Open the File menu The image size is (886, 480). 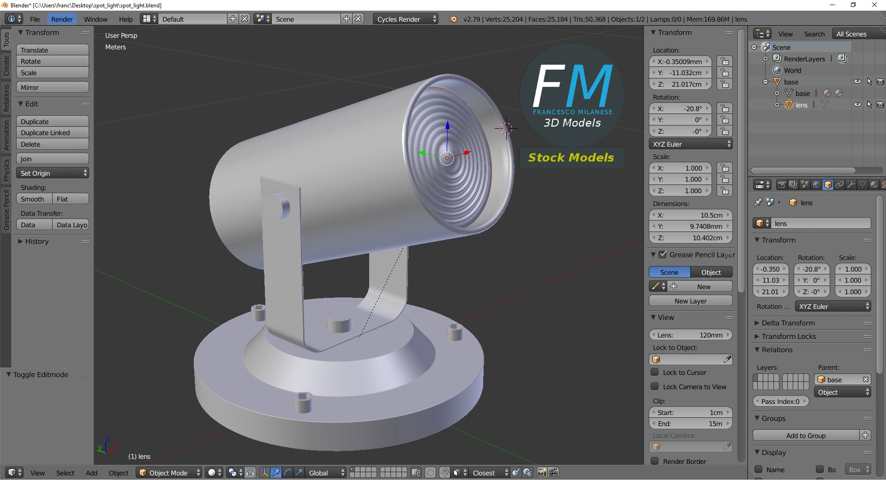[35, 19]
